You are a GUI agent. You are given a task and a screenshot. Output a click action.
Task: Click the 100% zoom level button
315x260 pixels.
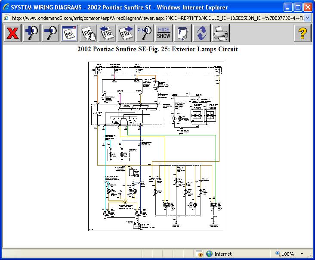tap(285, 254)
